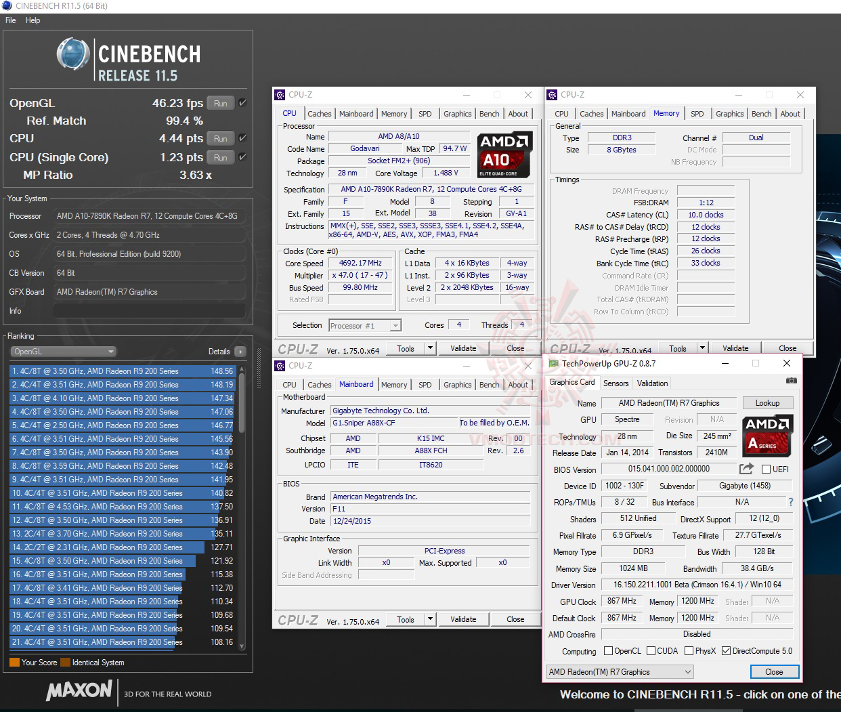Switch to SPD tab in Memory CPU-Z window

point(697,114)
